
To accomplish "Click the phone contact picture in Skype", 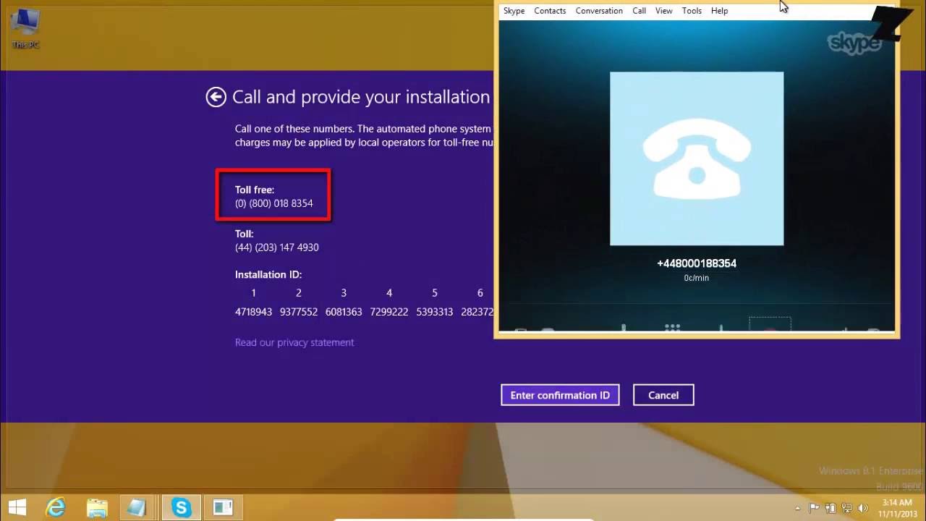I will pyautogui.click(x=697, y=158).
